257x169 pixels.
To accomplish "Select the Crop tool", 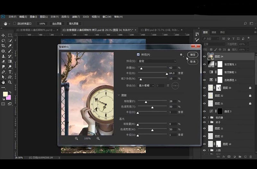I will pyautogui.click(x=3, y=46).
